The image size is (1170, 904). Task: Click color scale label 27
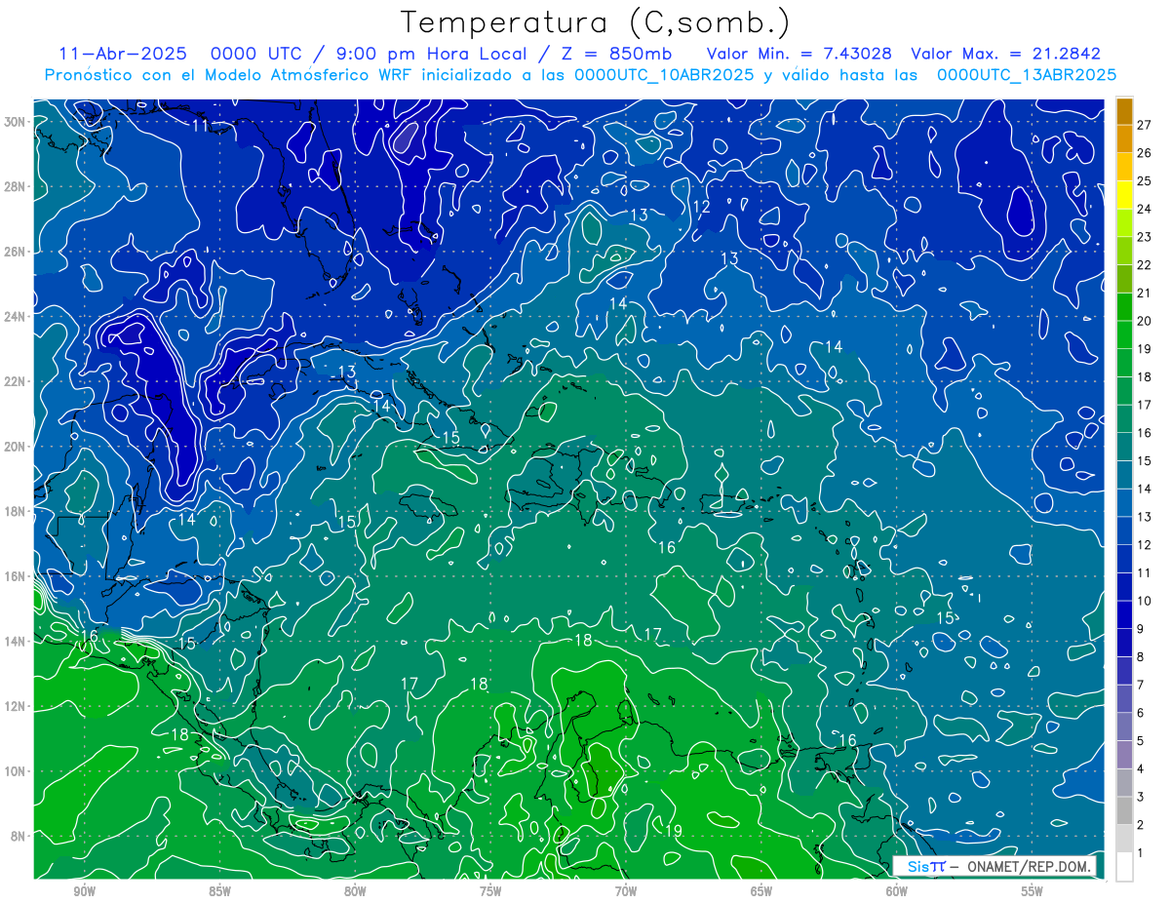1145,125
